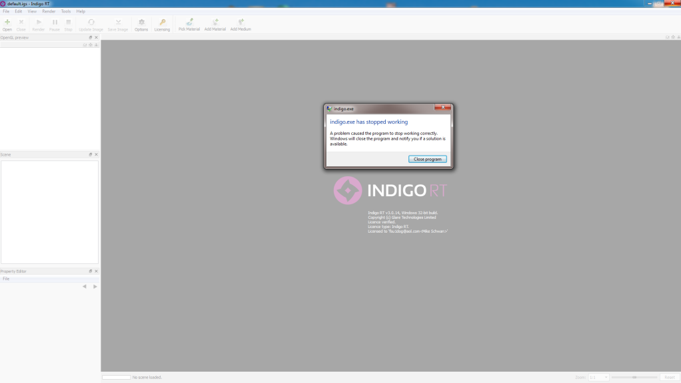Close the Property Editor panel
681x383 pixels.
[x=97, y=271]
